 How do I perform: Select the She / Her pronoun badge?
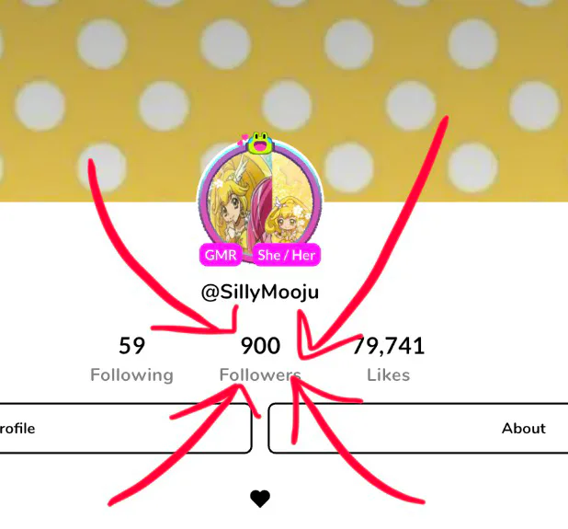tap(286, 255)
